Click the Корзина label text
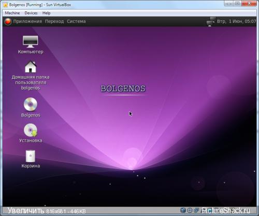Image resolution: width=259 pixels, height=216 pixels. [31, 166]
